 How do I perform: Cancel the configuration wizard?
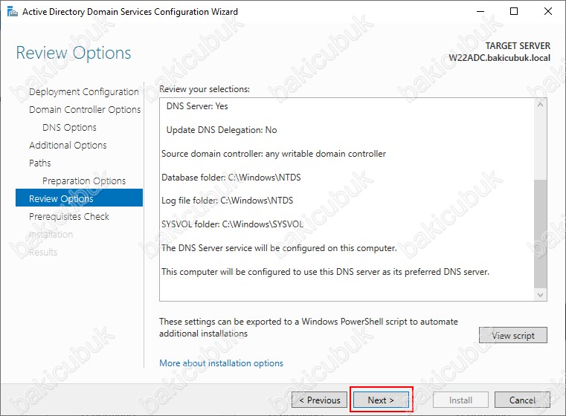click(522, 400)
